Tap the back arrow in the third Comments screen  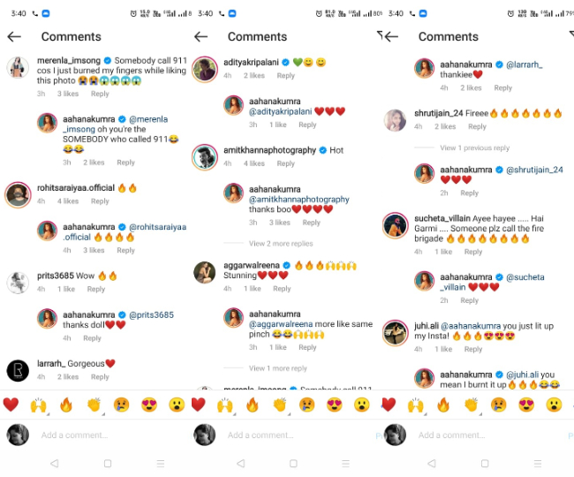(391, 36)
